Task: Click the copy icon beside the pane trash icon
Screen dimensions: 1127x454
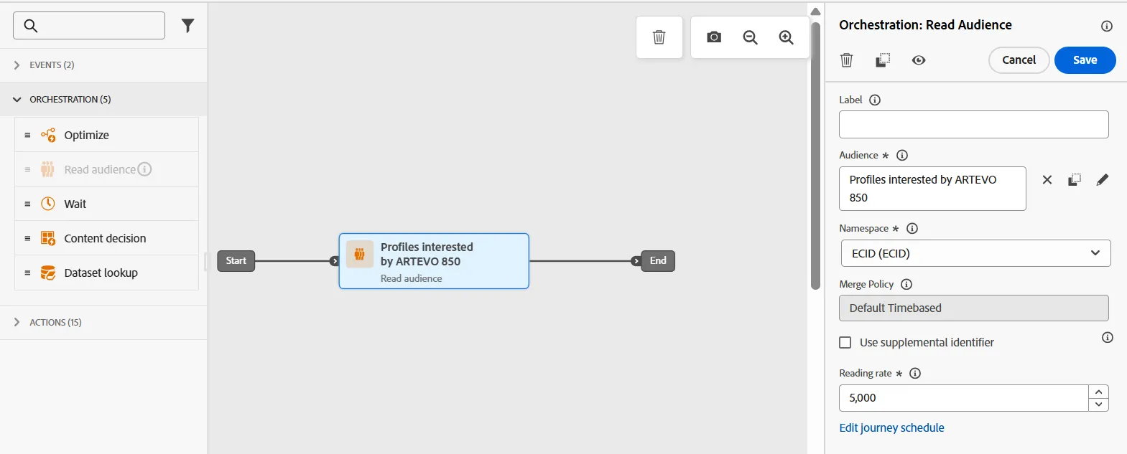Action: pyautogui.click(x=883, y=60)
